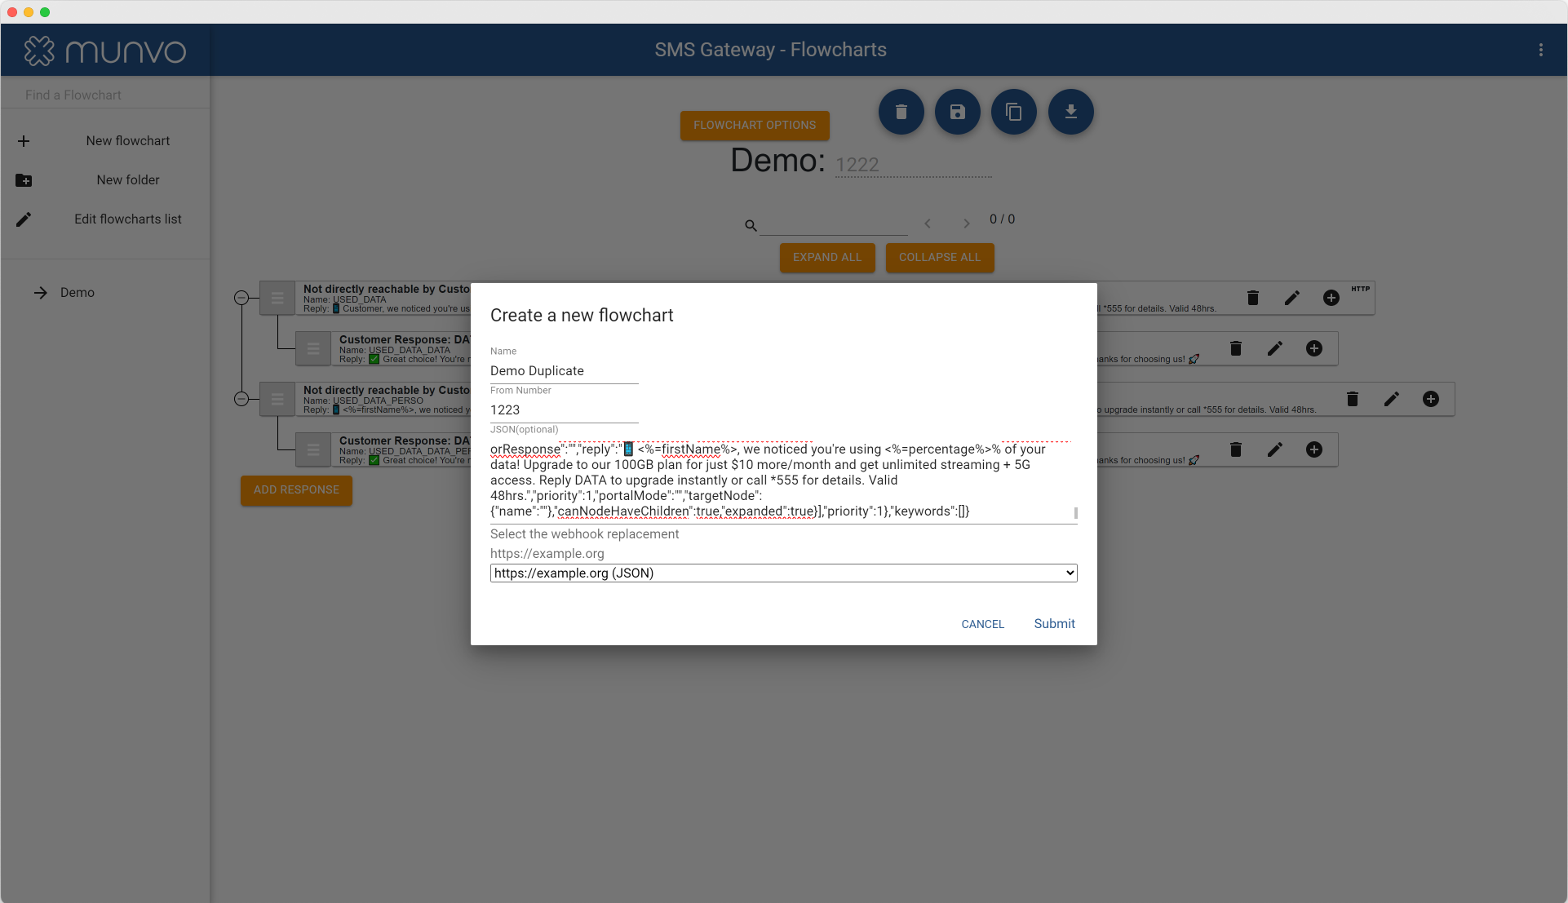The image size is (1568, 903).
Task: Click the ADD RESPONSE button
Action: pyautogui.click(x=296, y=490)
